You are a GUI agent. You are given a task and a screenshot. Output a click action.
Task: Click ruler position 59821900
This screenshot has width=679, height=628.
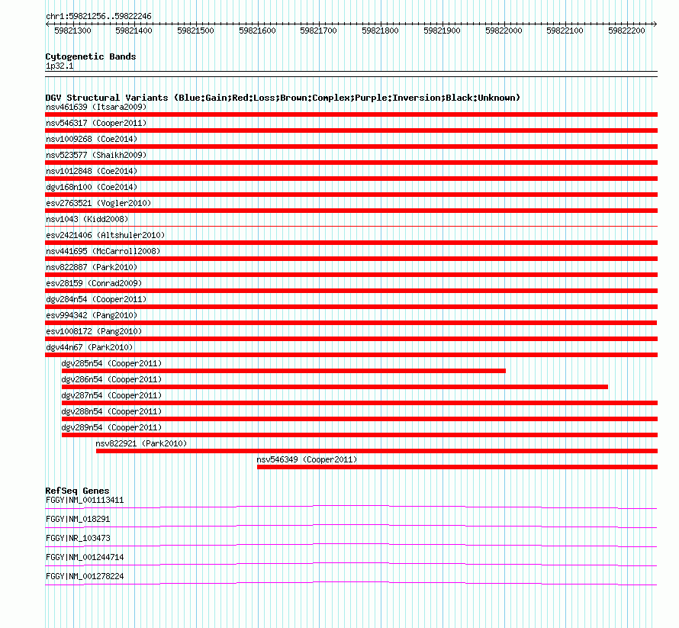tap(442, 31)
